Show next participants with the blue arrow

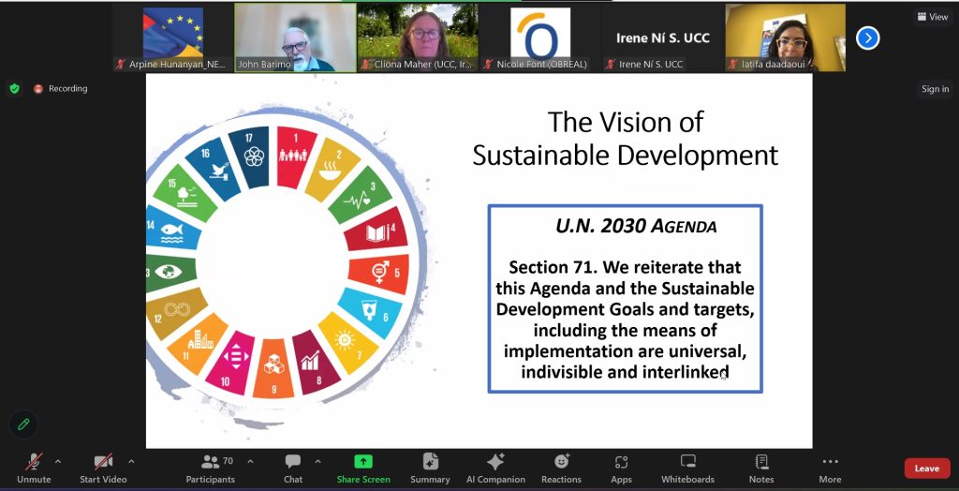click(867, 37)
